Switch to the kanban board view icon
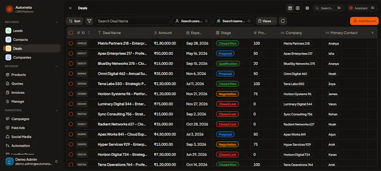The image size is (381, 171). pos(298,8)
